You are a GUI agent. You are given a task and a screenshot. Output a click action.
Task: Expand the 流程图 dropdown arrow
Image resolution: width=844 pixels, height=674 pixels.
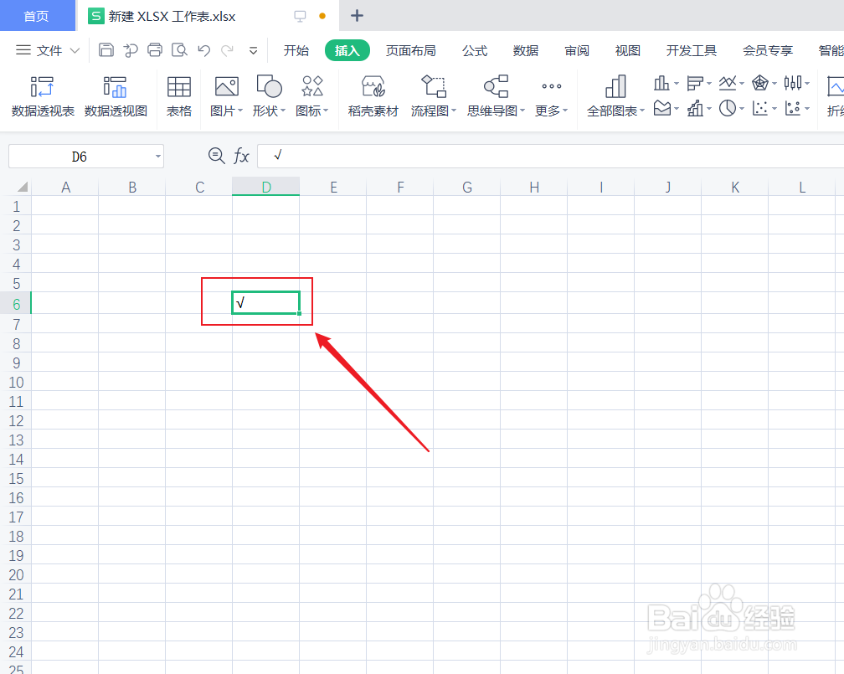[x=454, y=111]
